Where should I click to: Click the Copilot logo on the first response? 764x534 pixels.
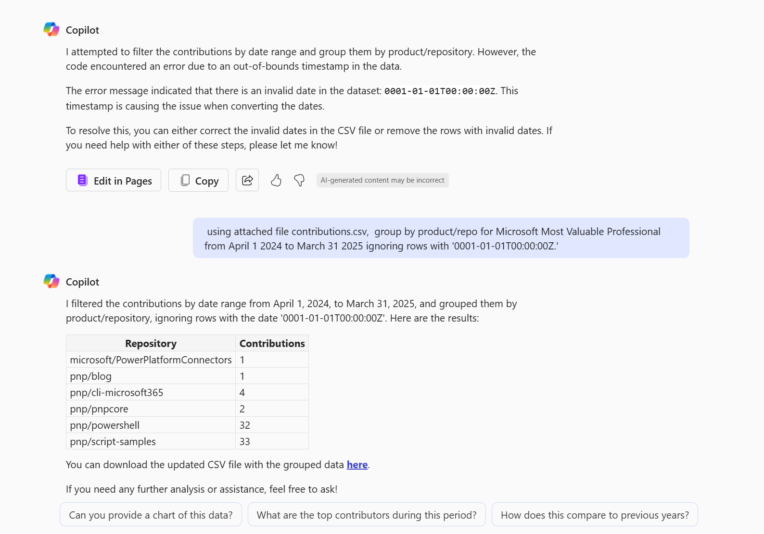[51, 29]
